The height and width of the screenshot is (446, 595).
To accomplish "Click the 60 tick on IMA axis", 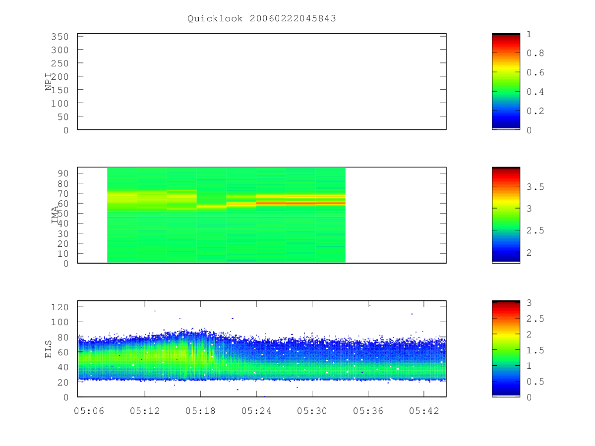I will (62, 203).
